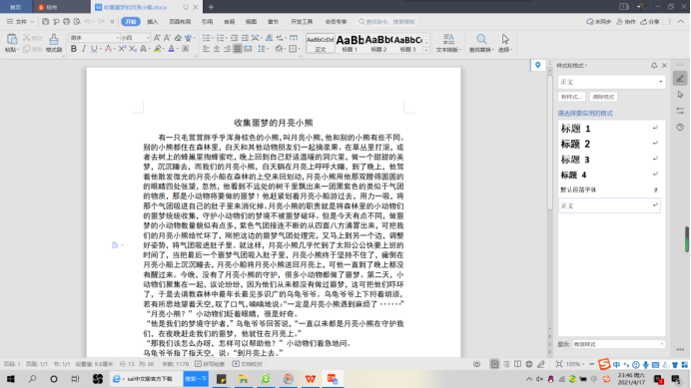Click Increase Font Size icon
691x388 pixels.
pos(157,38)
